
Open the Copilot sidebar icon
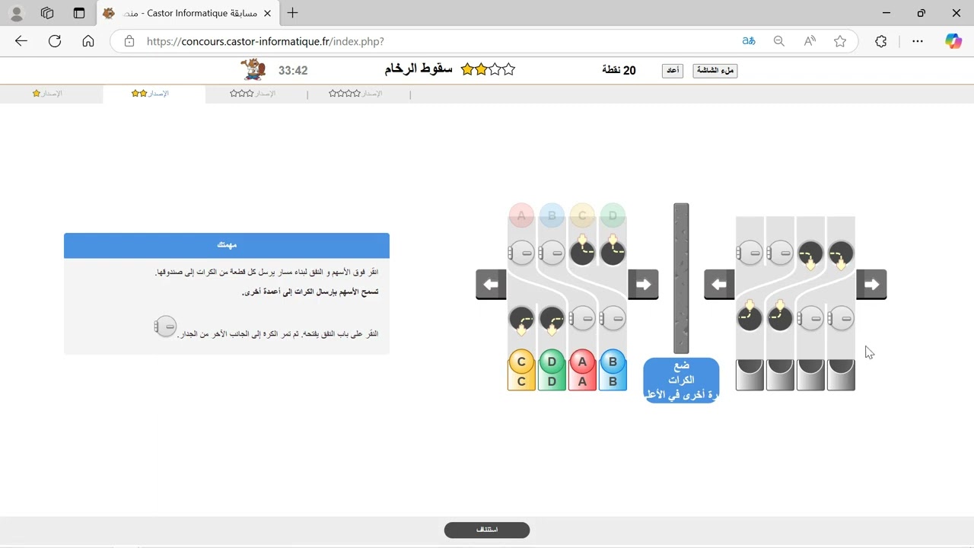[953, 41]
